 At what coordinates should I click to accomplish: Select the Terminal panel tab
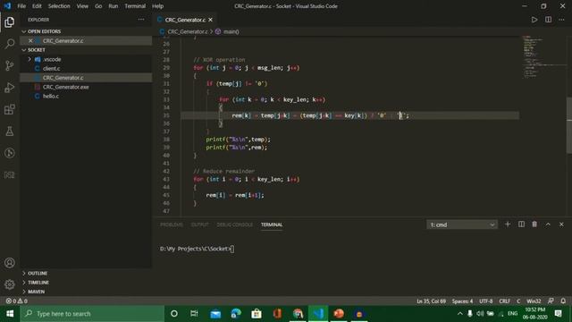pyautogui.click(x=272, y=225)
